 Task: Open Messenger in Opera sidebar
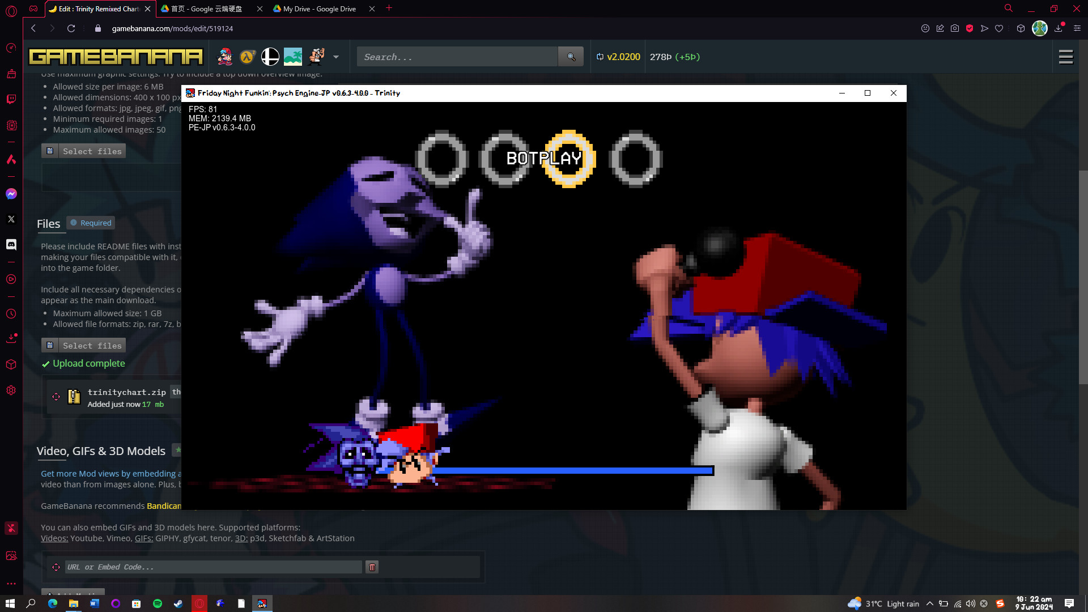(x=11, y=194)
